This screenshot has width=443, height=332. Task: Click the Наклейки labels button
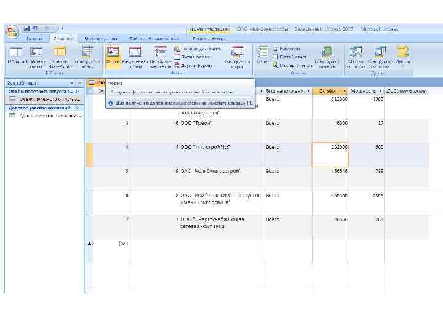click(x=287, y=49)
